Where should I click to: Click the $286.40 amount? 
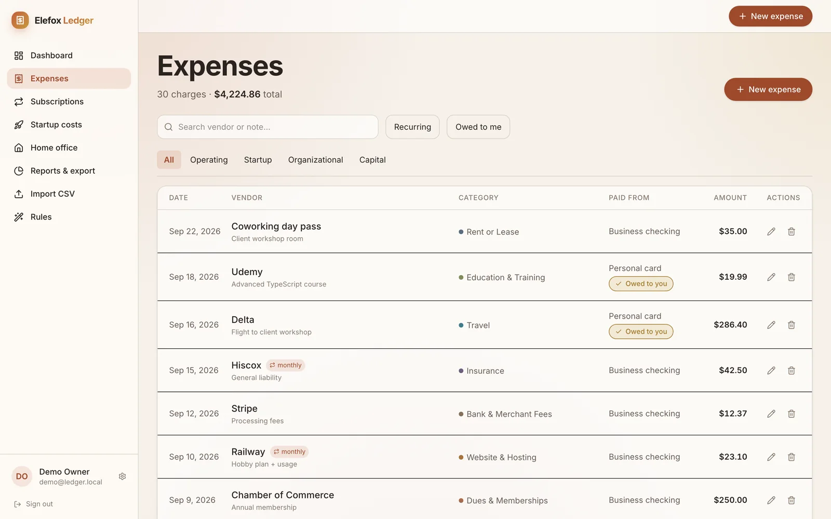point(730,325)
